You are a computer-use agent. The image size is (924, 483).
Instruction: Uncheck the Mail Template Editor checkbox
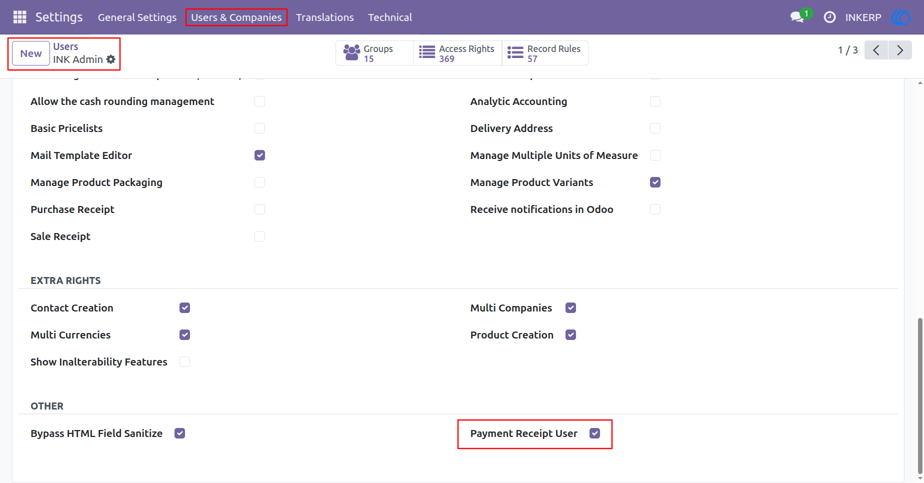259,155
